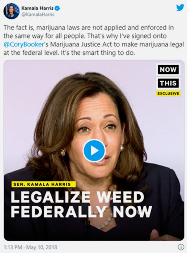Click the black NOW logo block
The width and height of the screenshot is (187, 253).
(168, 70)
